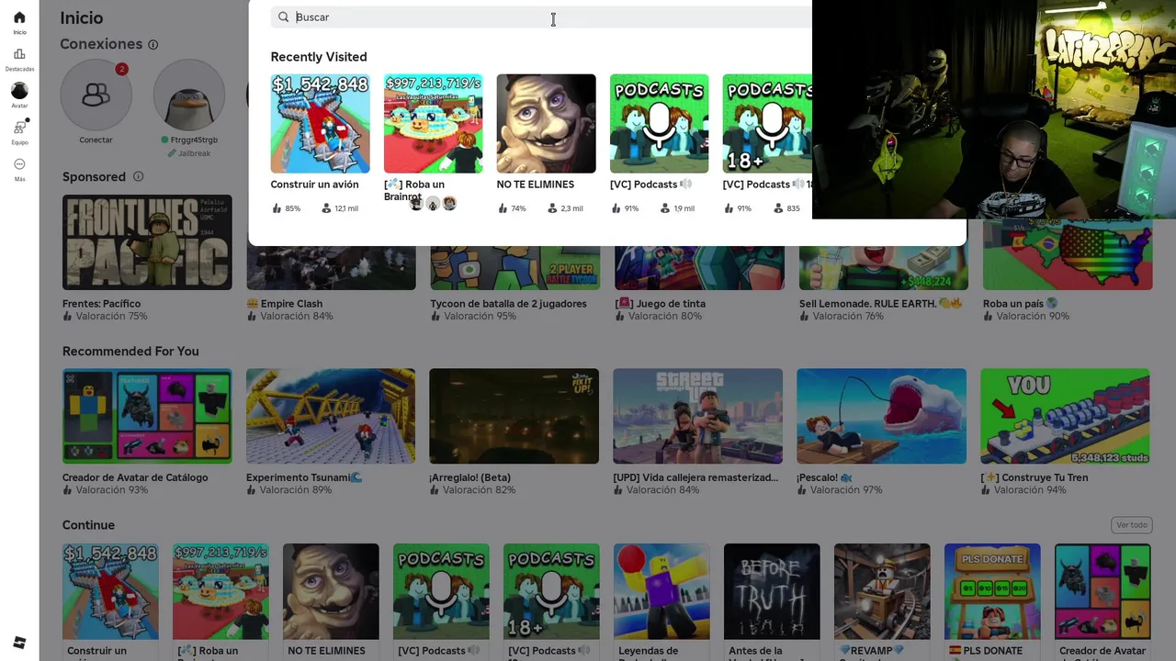Open the Equipo icon in sidebar

19,127
